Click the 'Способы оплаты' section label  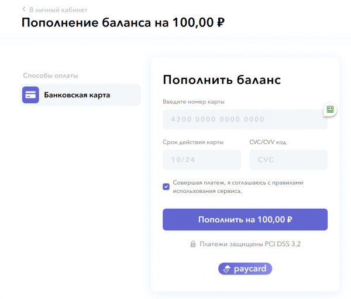50,76
